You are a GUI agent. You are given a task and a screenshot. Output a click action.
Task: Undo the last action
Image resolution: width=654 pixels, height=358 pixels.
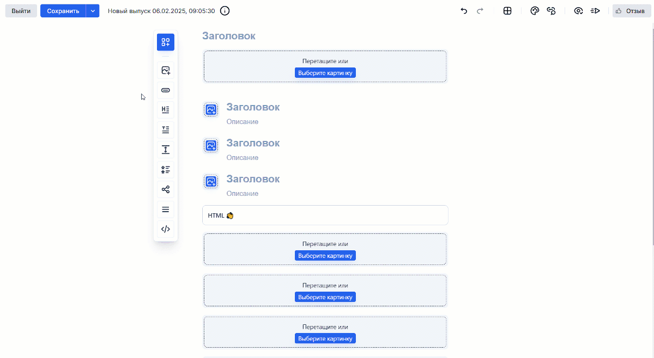coord(464,11)
